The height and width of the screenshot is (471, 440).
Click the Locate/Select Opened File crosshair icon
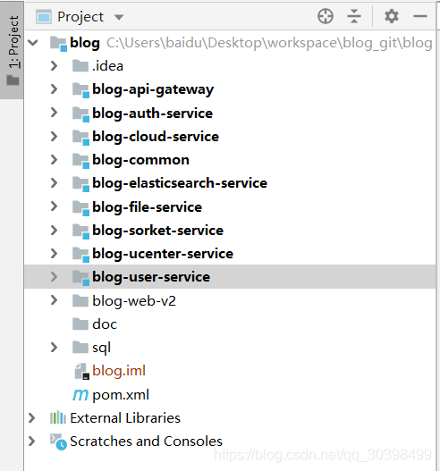[326, 16]
